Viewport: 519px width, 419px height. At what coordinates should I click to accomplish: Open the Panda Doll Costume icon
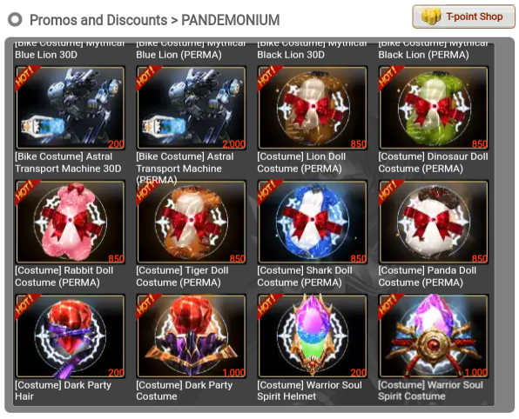pos(434,222)
